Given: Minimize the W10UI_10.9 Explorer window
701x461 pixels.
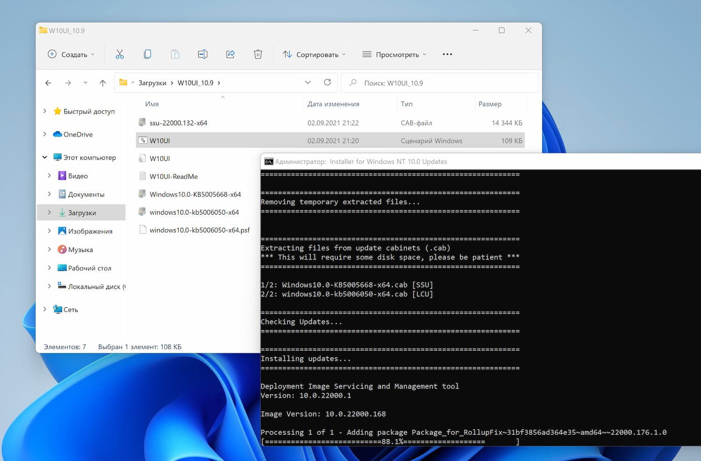Looking at the screenshot, I should click(475, 30).
